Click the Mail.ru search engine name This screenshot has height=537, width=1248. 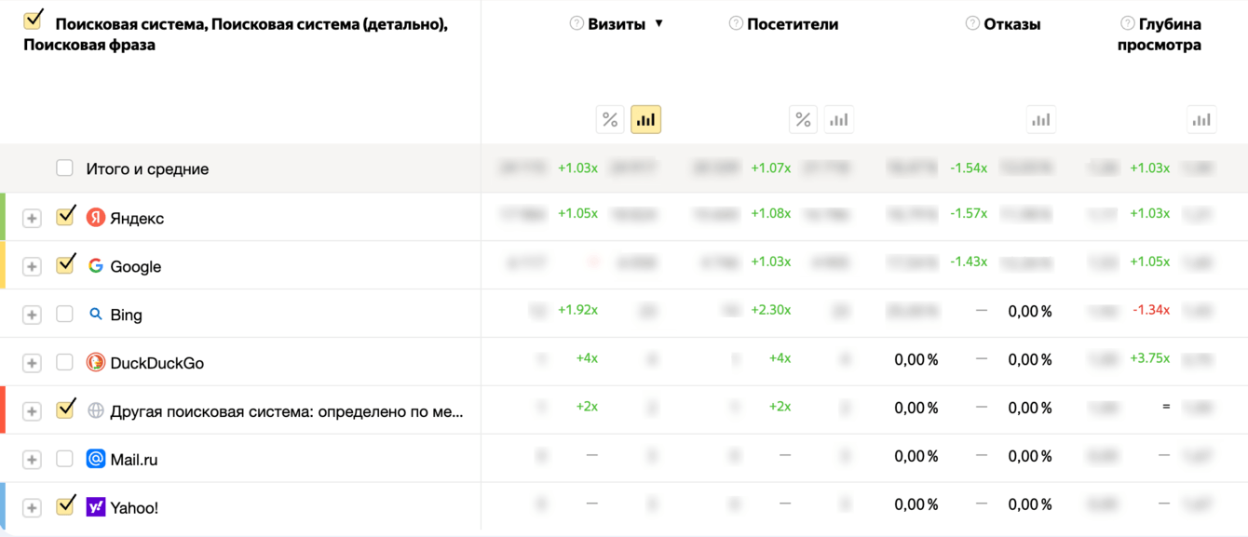pyautogui.click(x=133, y=460)
